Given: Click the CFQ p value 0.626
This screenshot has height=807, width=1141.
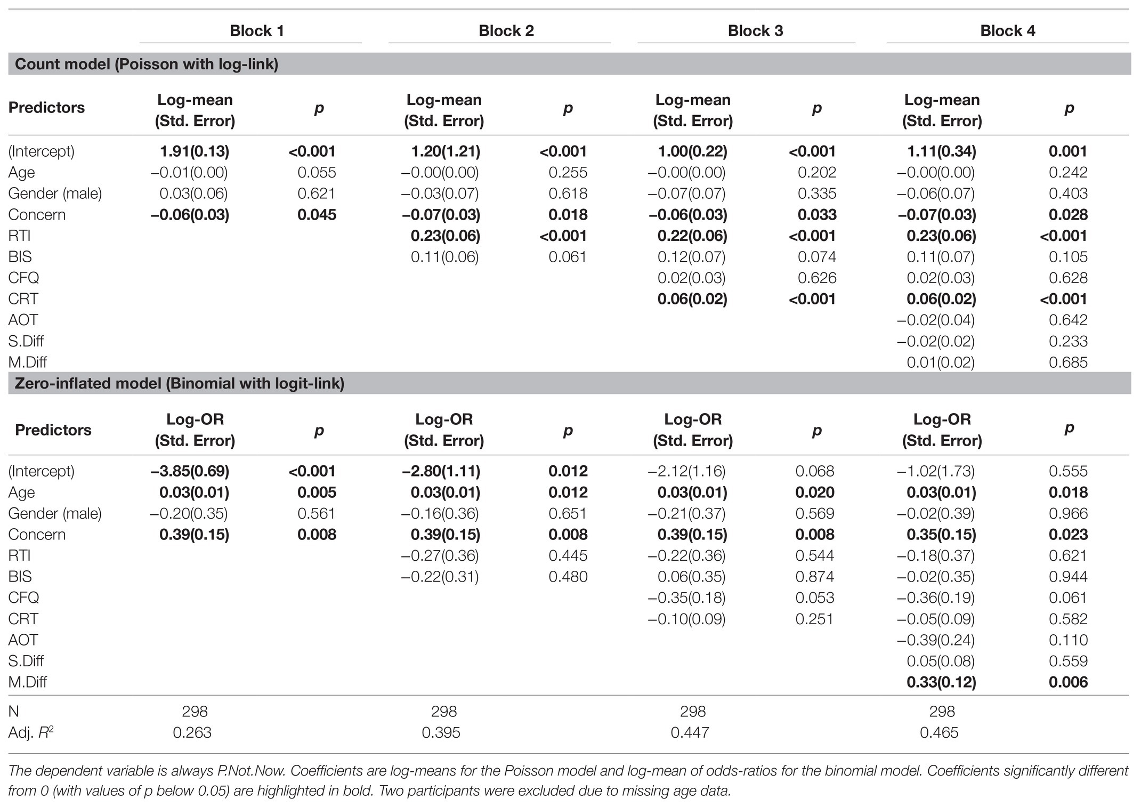Looking at the screenshot, I should click(x=817, y=278).
